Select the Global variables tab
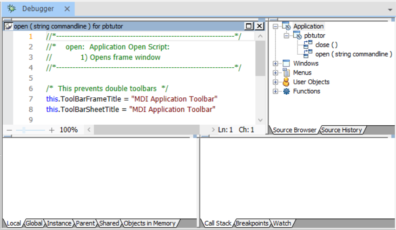 point(34,224)
